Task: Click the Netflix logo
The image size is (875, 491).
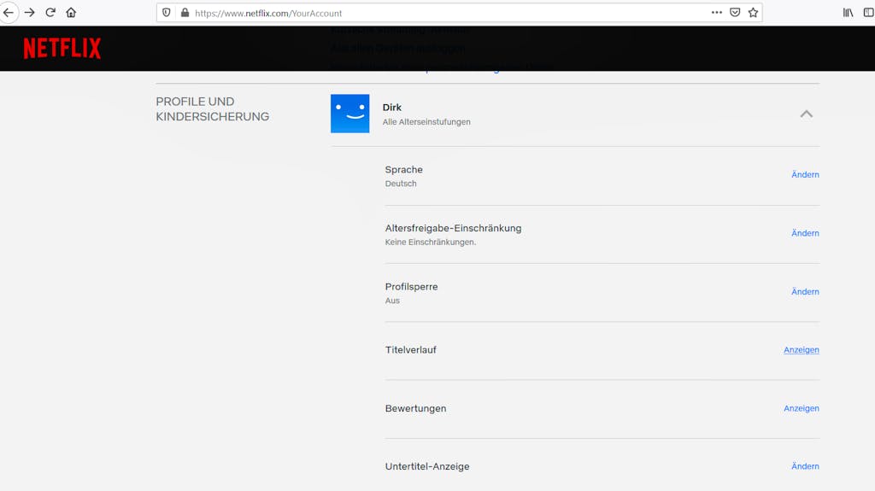Action: pos(62,49)
